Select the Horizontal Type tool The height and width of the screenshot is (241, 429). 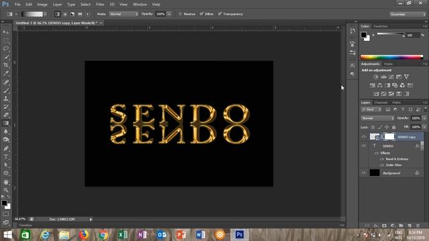tap(6, 157)
